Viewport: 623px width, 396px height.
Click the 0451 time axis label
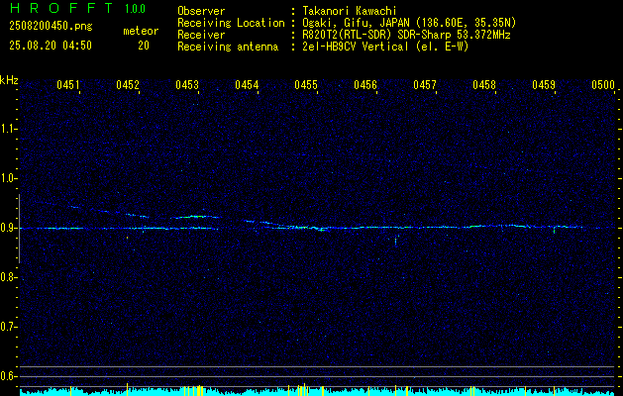point(68,84)
